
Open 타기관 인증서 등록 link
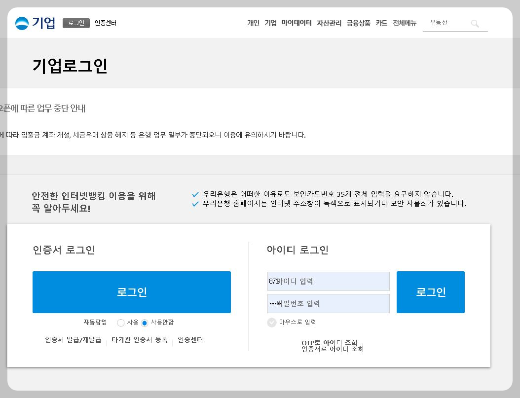[139, 340]
